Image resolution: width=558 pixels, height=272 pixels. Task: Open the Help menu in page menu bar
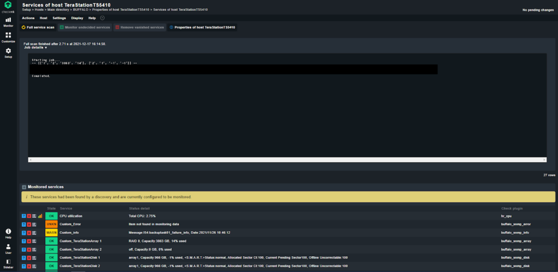92,18
